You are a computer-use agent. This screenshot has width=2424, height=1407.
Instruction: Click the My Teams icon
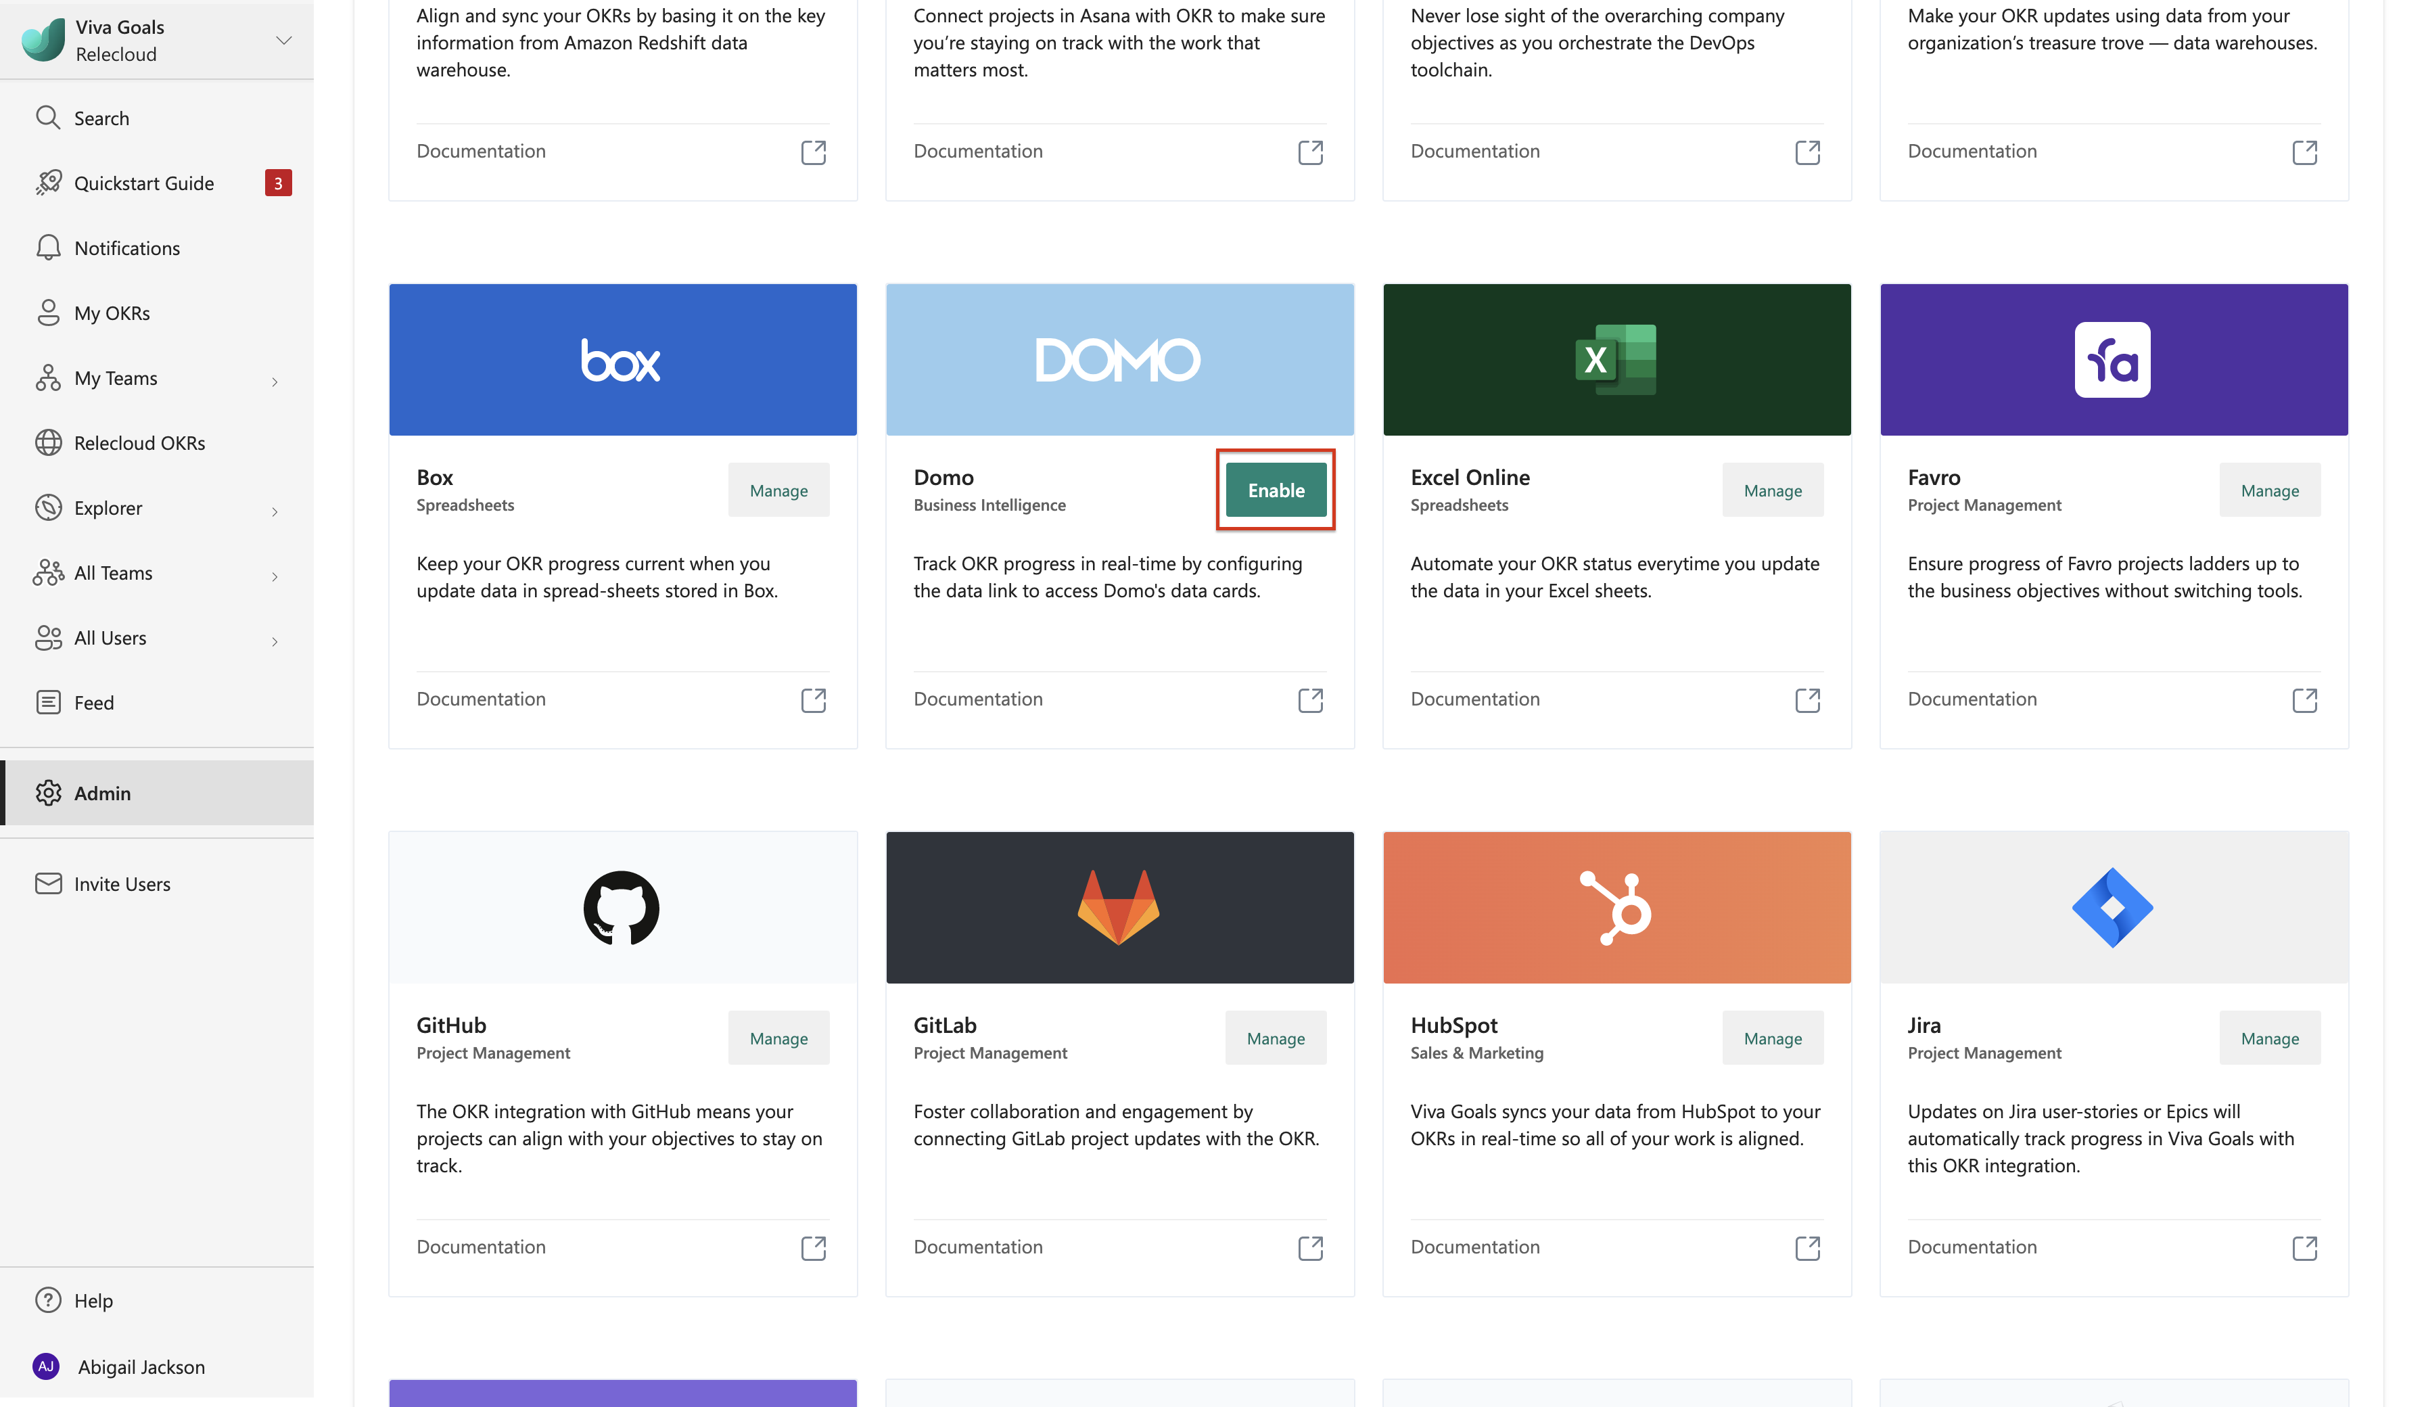pyautogui.click(x=48, y=378)
